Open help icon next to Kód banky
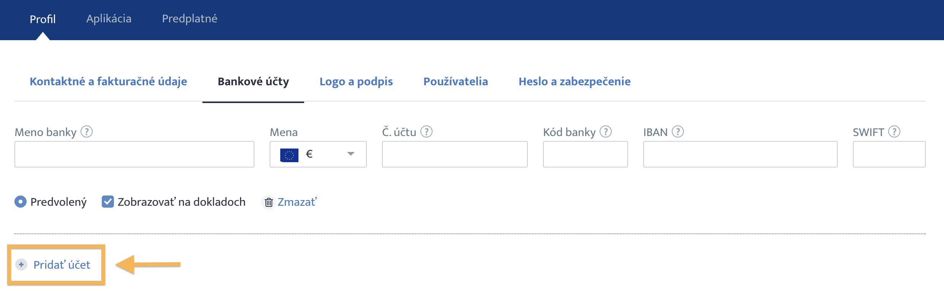Viewport: 944px width, 291px height. [606, 131]
